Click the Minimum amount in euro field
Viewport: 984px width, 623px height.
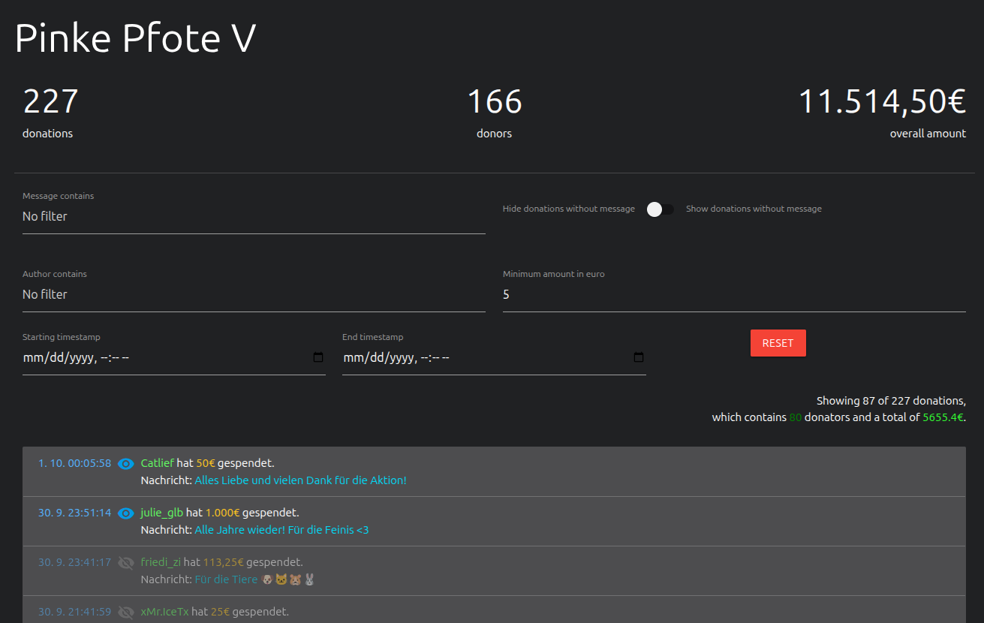tap(733, 295)
